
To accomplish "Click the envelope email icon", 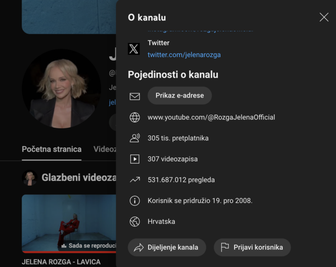I will tap(134, 96).
